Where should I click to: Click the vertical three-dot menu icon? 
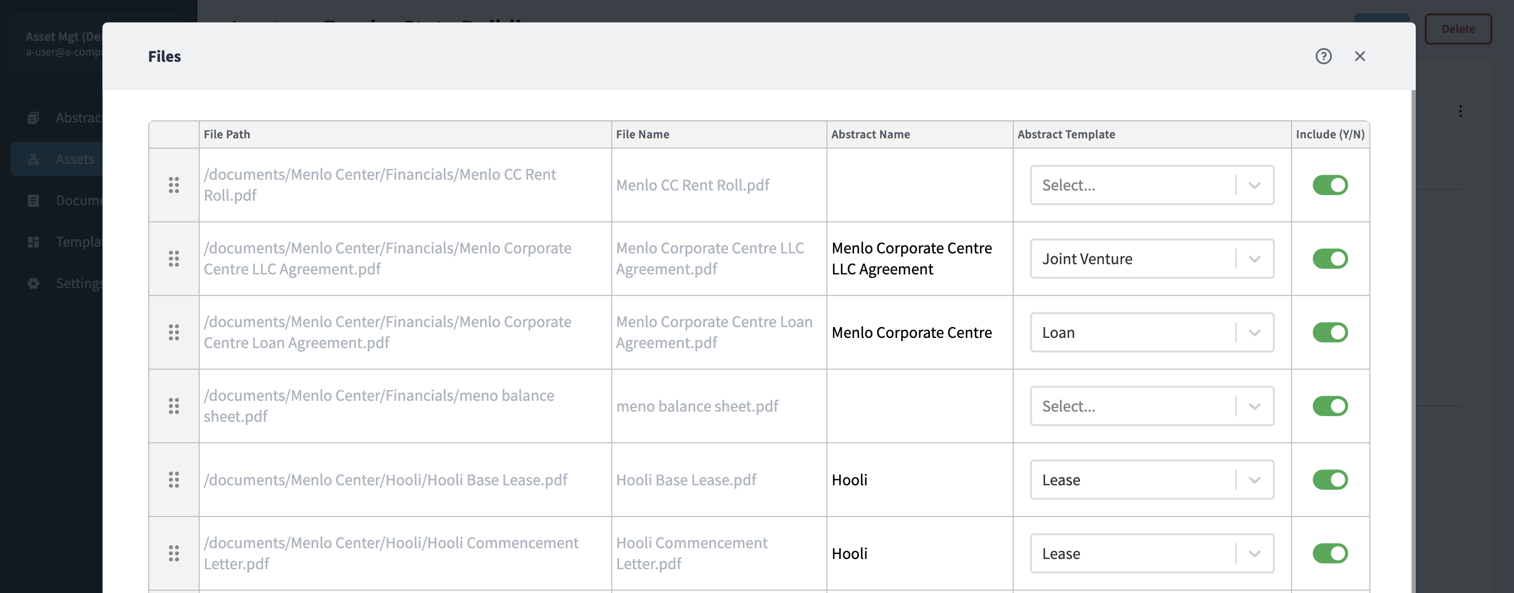(1460, 111)
